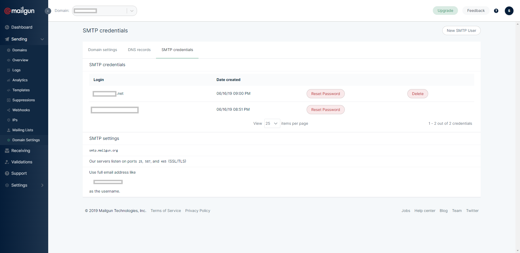Click the 06/16/19 09:00 PM date cell
520x253 pixels.
coord(233,93)
